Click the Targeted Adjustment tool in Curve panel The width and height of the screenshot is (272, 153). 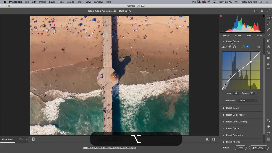tap(259, 47)
